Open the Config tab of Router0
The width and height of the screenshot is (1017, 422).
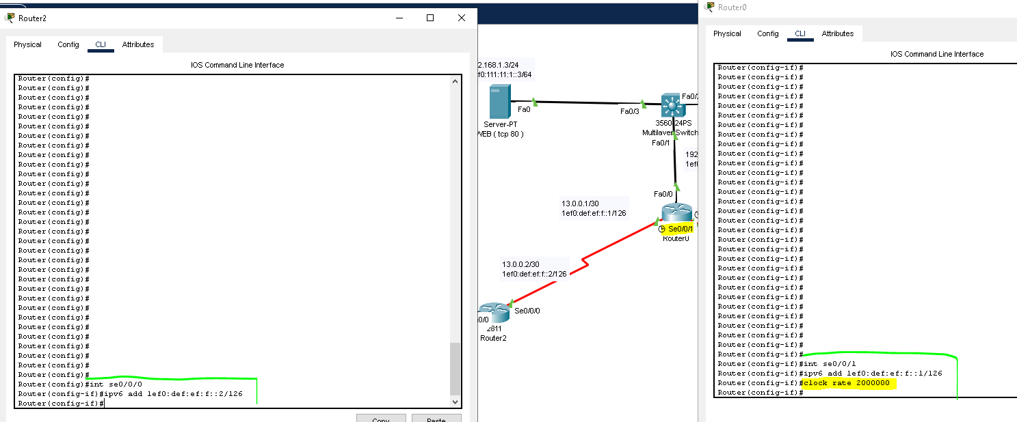pos(767,33)
